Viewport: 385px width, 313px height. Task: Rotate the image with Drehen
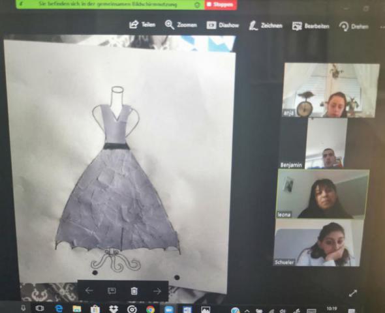[354, 26]
